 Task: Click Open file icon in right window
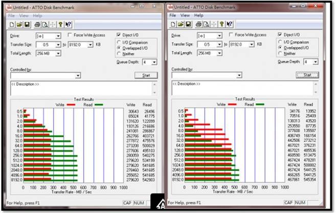181,24
